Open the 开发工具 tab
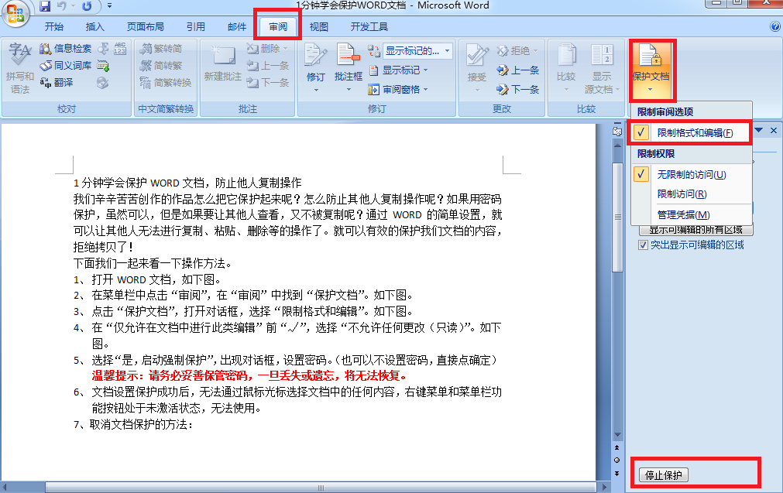The image size is (783, 493). [369, 27]
